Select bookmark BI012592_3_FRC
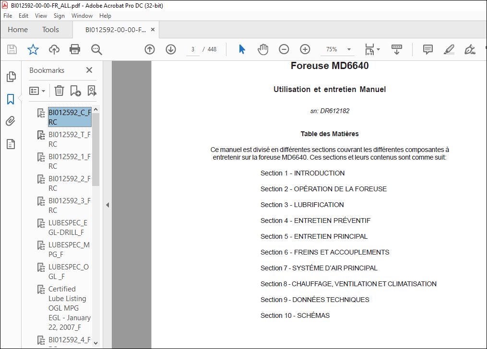 [x=70, y=205]
